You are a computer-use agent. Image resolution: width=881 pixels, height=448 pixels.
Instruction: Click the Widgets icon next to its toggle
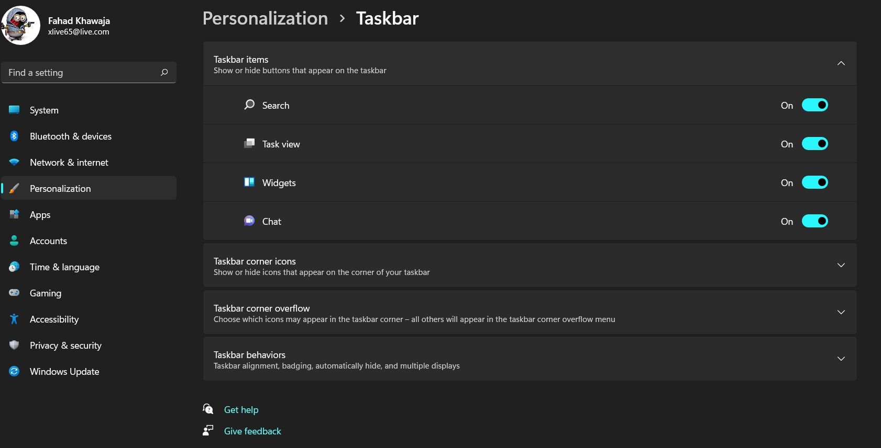249,182
